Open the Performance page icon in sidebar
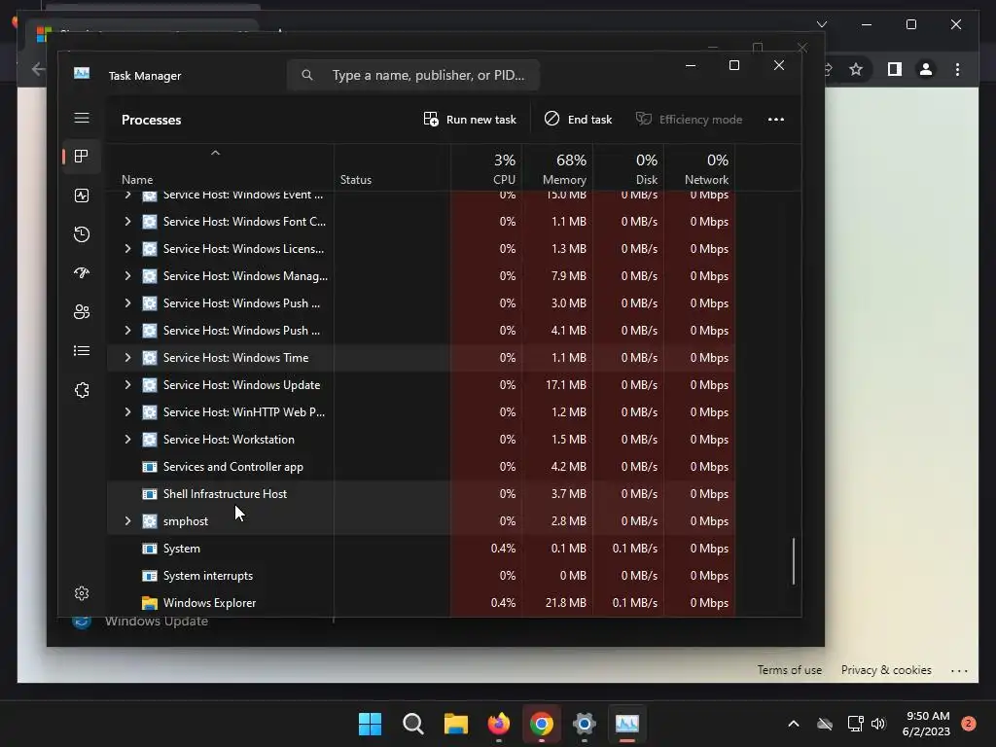 82,196
